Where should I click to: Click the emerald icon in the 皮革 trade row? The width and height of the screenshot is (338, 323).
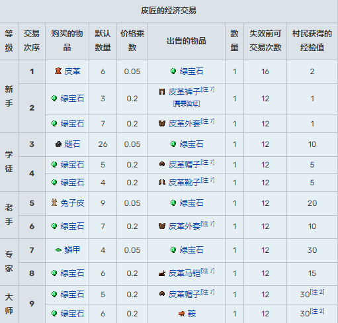click(173, 71)
